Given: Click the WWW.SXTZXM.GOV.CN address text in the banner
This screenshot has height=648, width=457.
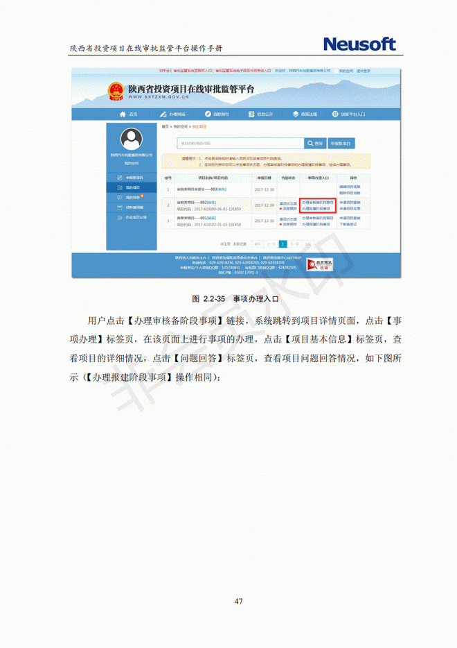Looking at the screenshot, I should [159, 96].
